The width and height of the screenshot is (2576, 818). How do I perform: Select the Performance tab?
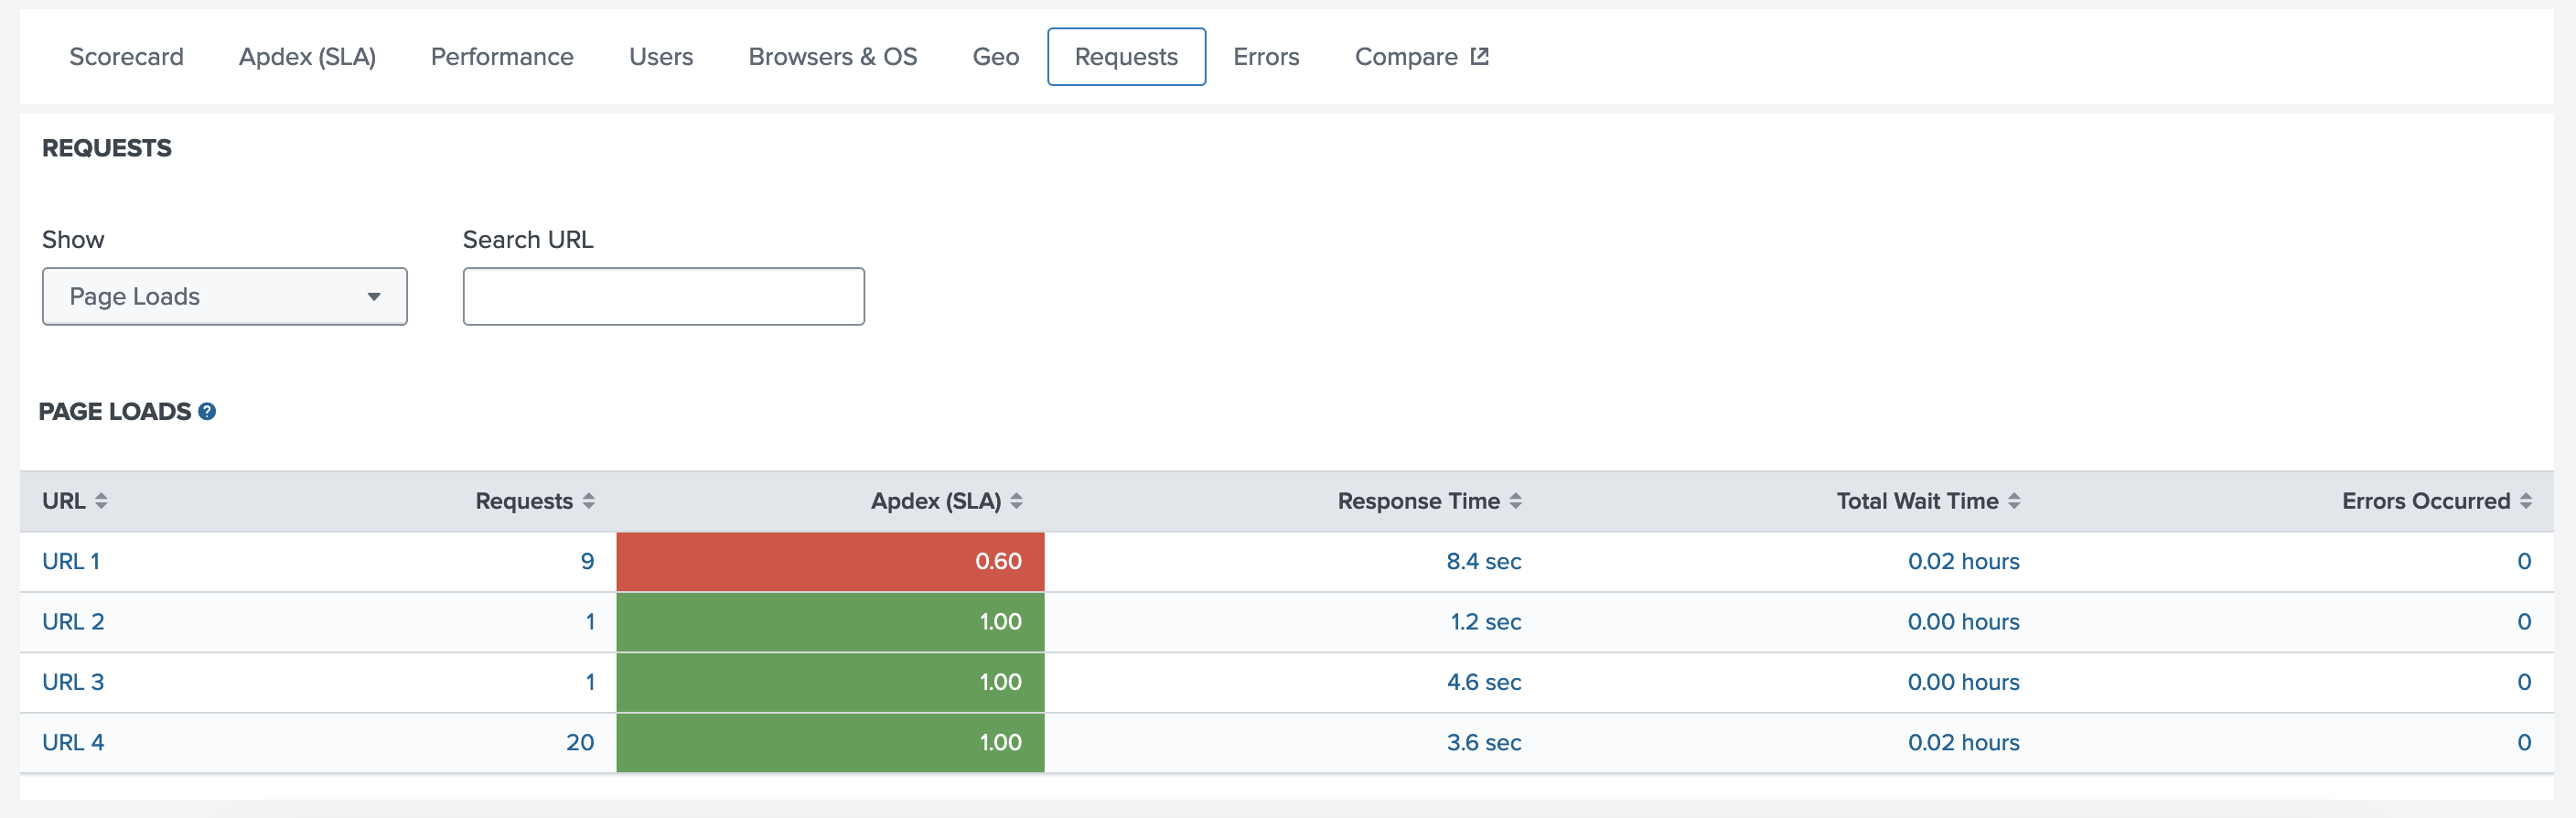[x=502, y=57]
